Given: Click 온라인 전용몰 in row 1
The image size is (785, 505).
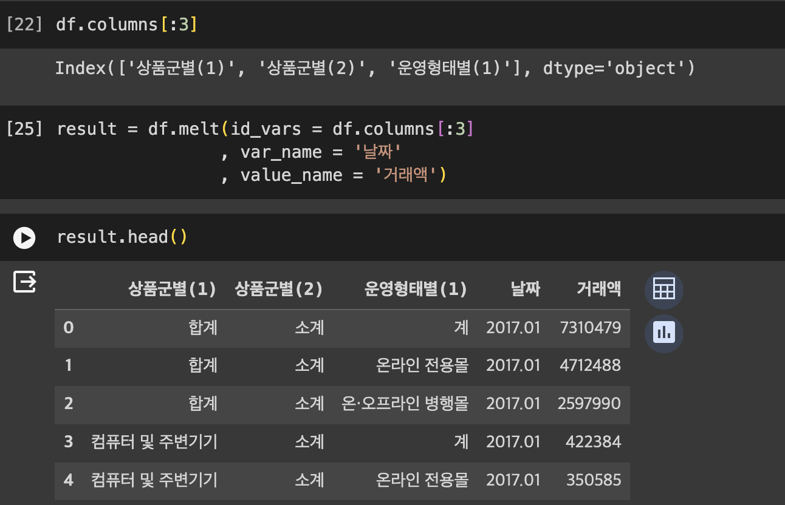Looking at the screenshot, I should [x=422, y=365].
